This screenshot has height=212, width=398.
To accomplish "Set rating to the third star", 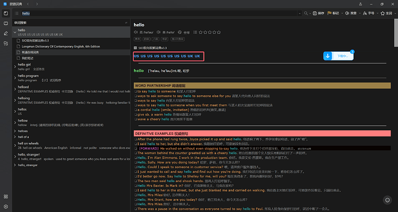I will (210, 32).
